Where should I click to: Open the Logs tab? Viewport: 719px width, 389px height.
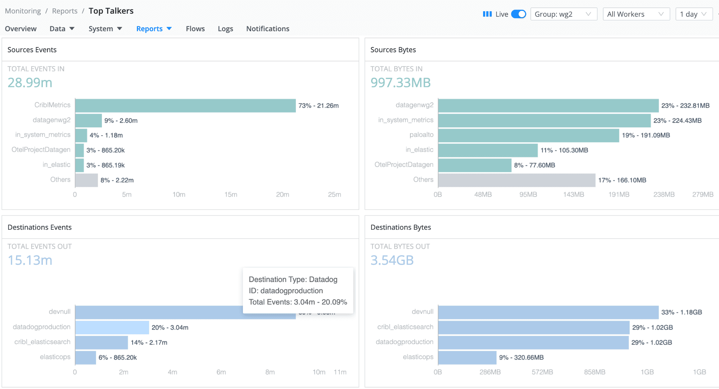[225, 29]
